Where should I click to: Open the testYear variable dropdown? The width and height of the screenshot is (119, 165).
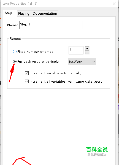82,61
